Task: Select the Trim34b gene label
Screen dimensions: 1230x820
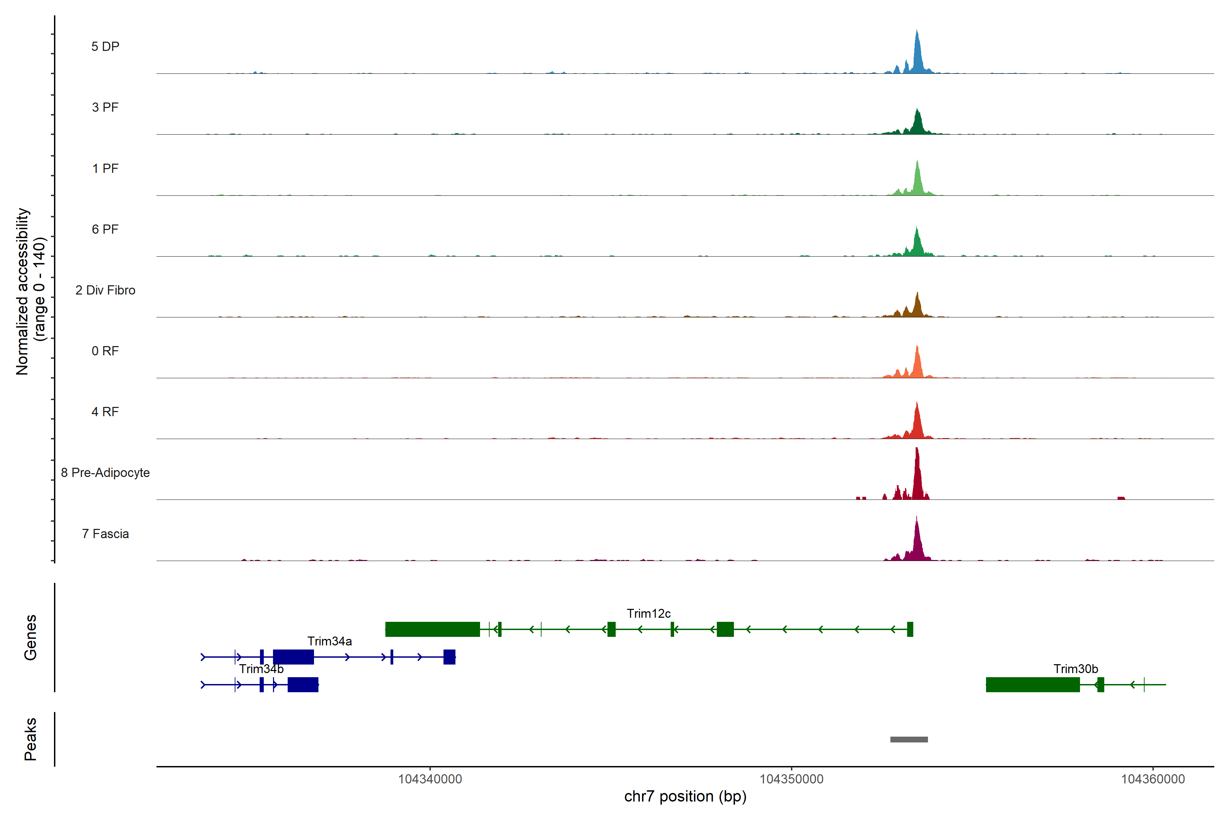Action: point(261,669)
